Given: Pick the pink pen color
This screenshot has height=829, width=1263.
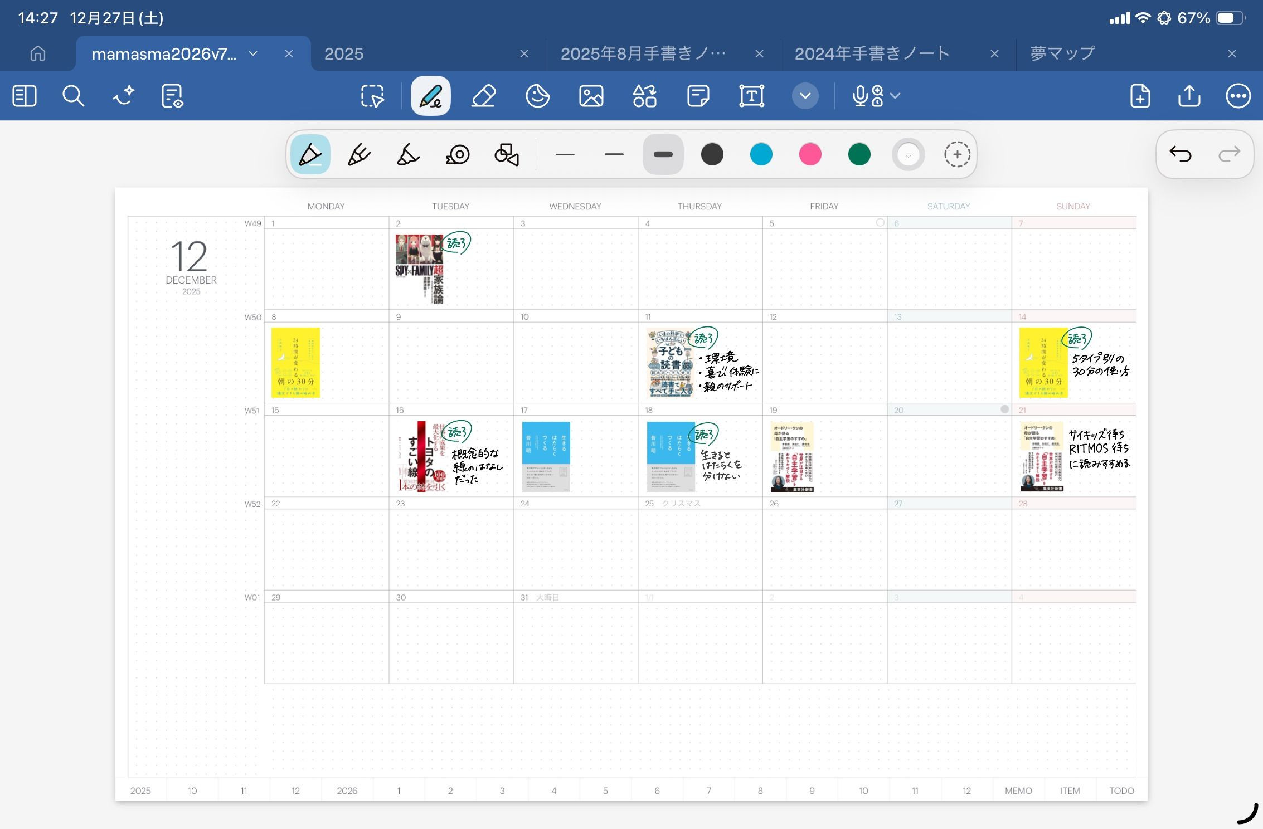Looking at the screenshot, I should tap(810, 154).
